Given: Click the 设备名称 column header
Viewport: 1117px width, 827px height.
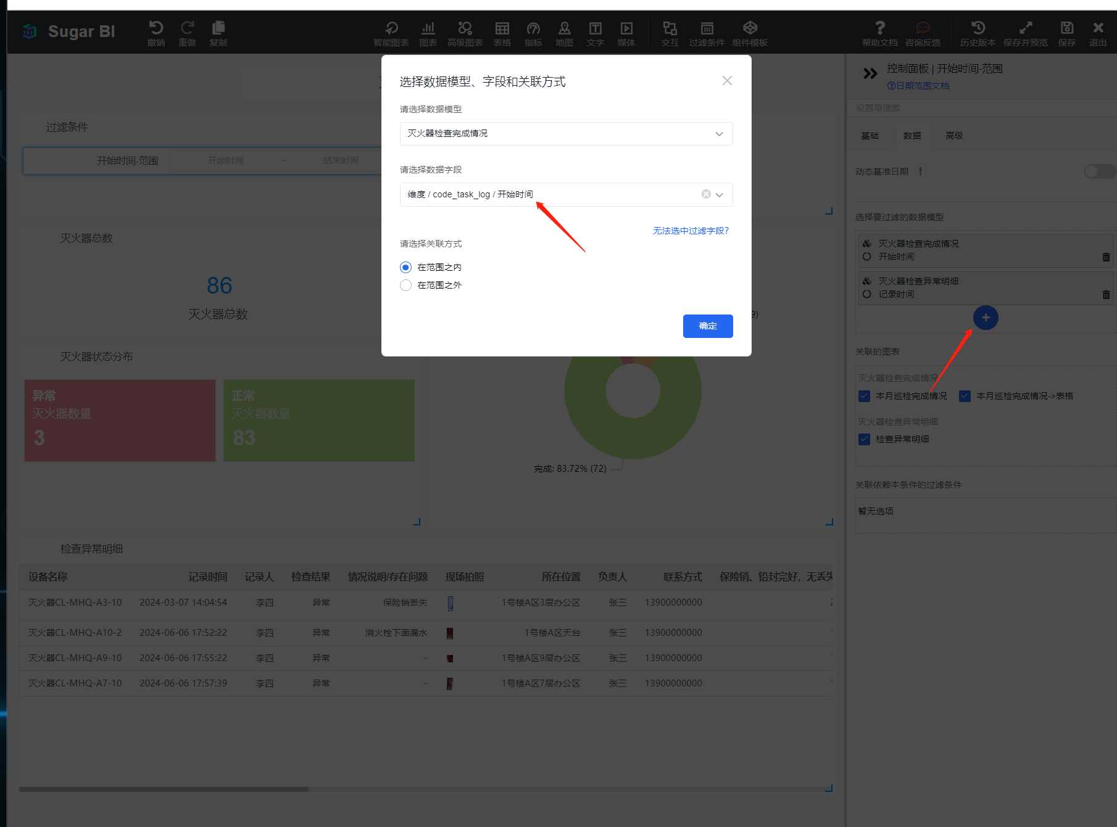Looking at the screenshot, I should 48,577.
